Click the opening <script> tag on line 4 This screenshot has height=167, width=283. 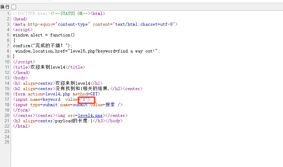coord(23,29)
